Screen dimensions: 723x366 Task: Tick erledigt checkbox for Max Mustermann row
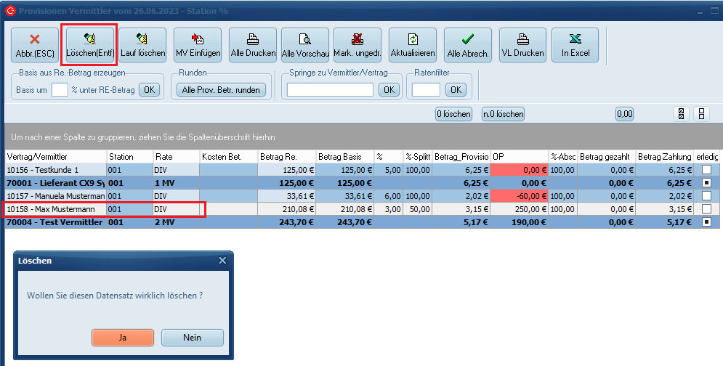(707, 209)
